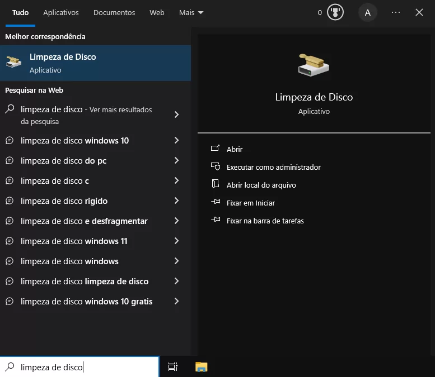Click the search icon beside Ver mais resultados
Viewport: 435px width, 377px height.
(10, 109)
